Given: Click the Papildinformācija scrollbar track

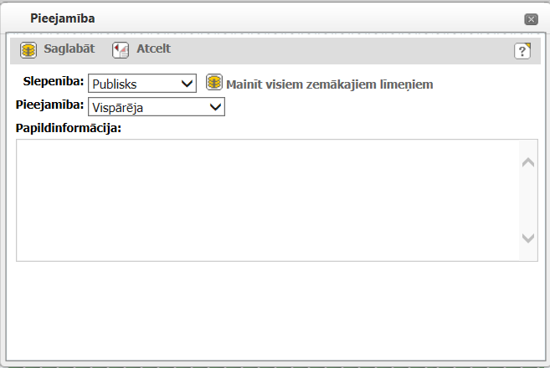Looking at the screenshot, I should pos(527,201).
